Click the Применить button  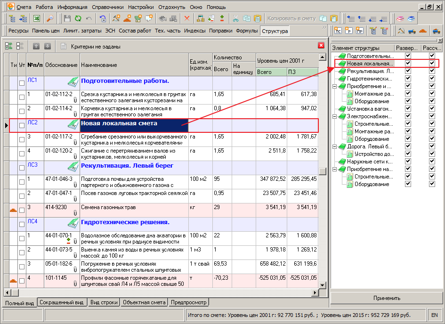(387, 298)
